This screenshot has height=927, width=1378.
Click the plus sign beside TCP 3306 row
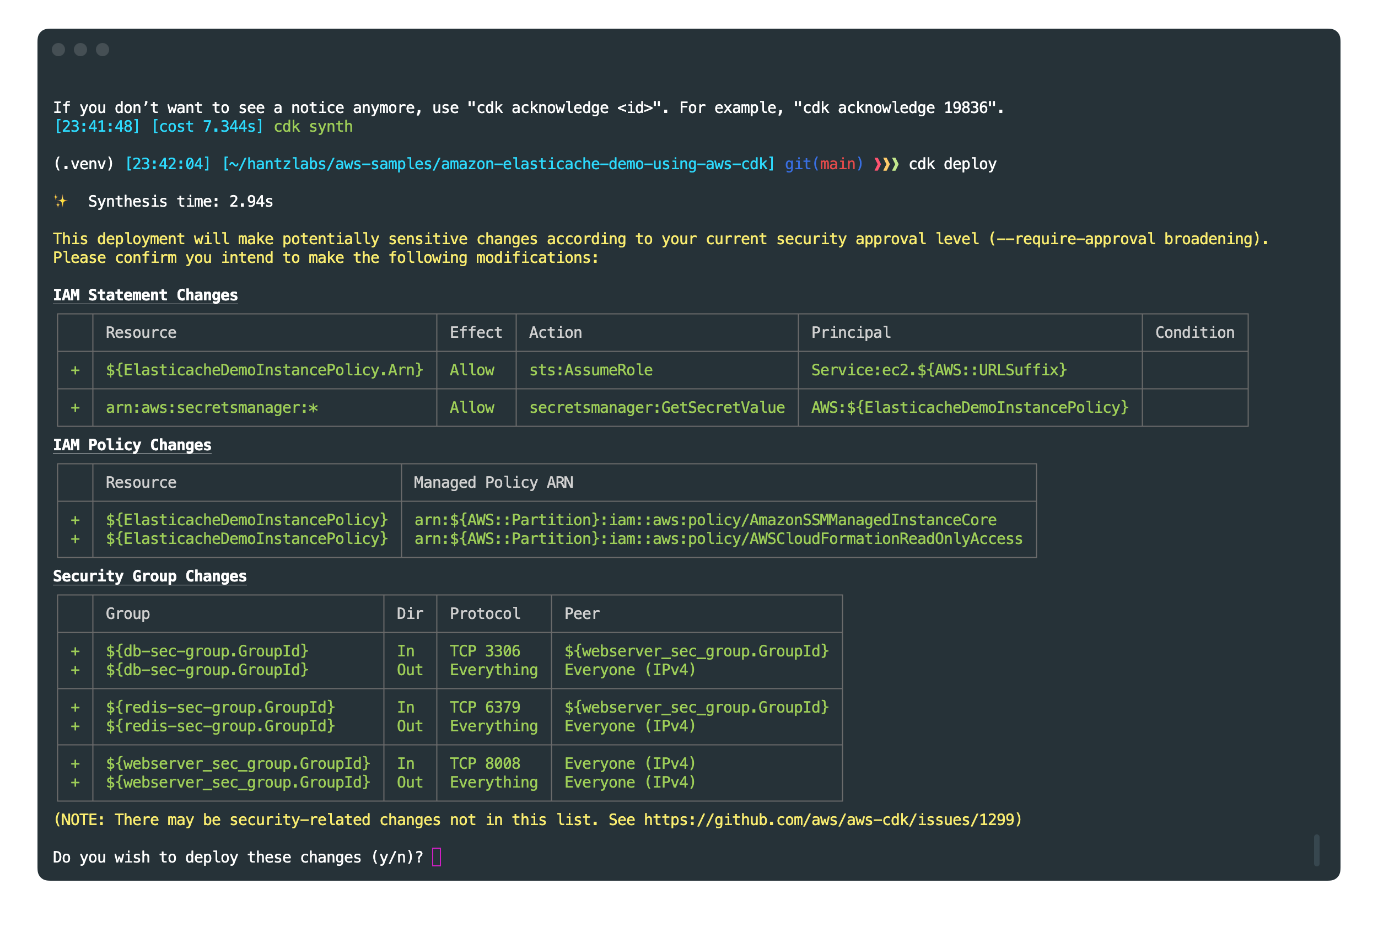[75, 651]
